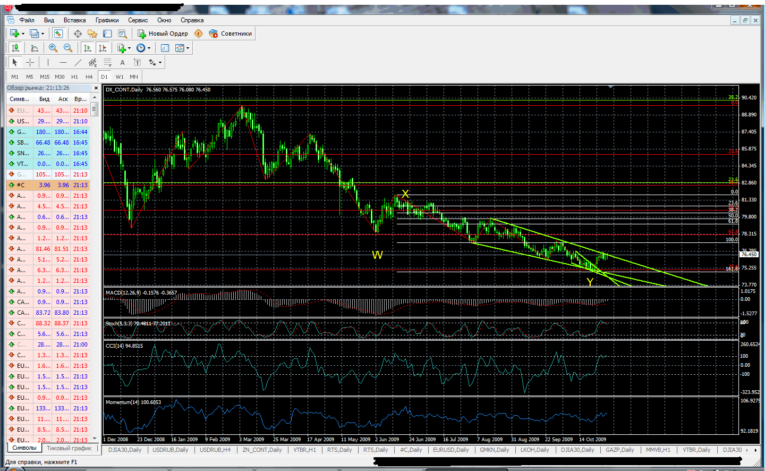This screenshot has height=471, width=765.
Task: Sort Market Watch by Аск column
Action: [63, 99]
